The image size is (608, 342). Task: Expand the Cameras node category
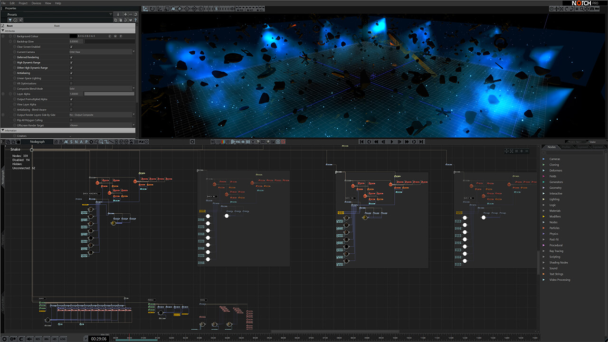click(544, 159)
